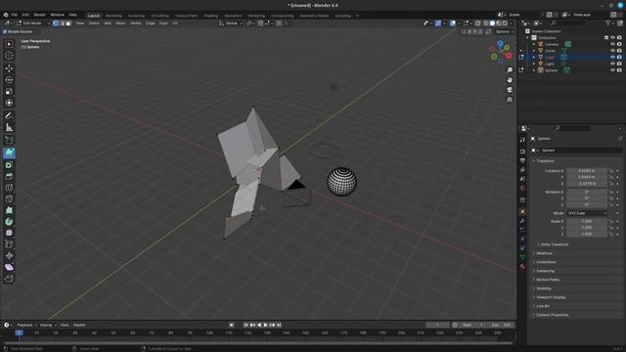
Task: Jump to the first frame
Action: (246, 325)
